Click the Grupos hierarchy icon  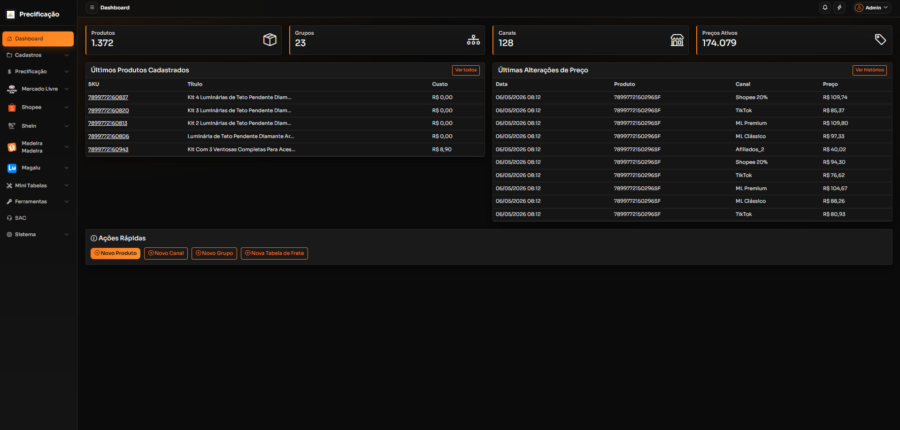click(473, 40)
